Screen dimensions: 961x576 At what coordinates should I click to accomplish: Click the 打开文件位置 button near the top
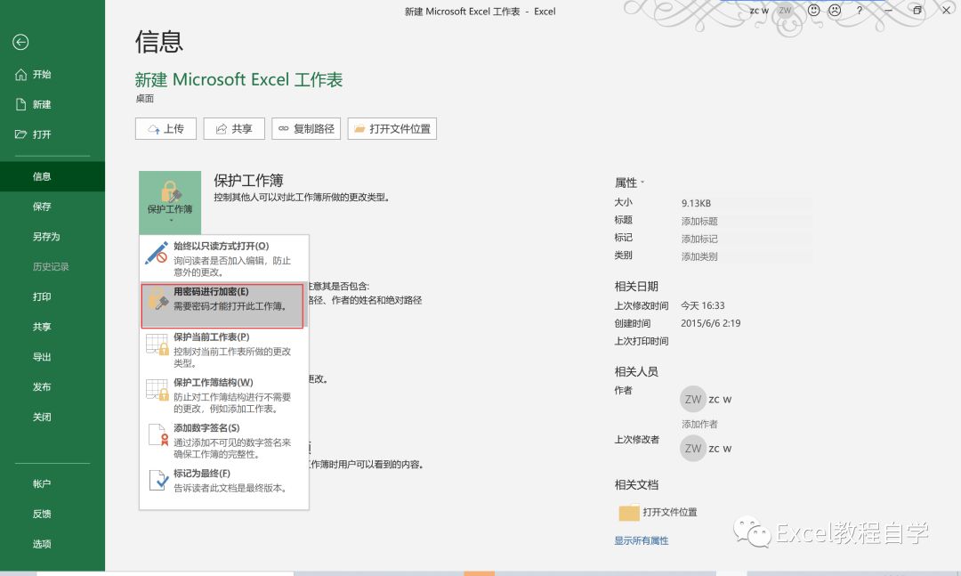pyautogui.click(x=392, y=129)
